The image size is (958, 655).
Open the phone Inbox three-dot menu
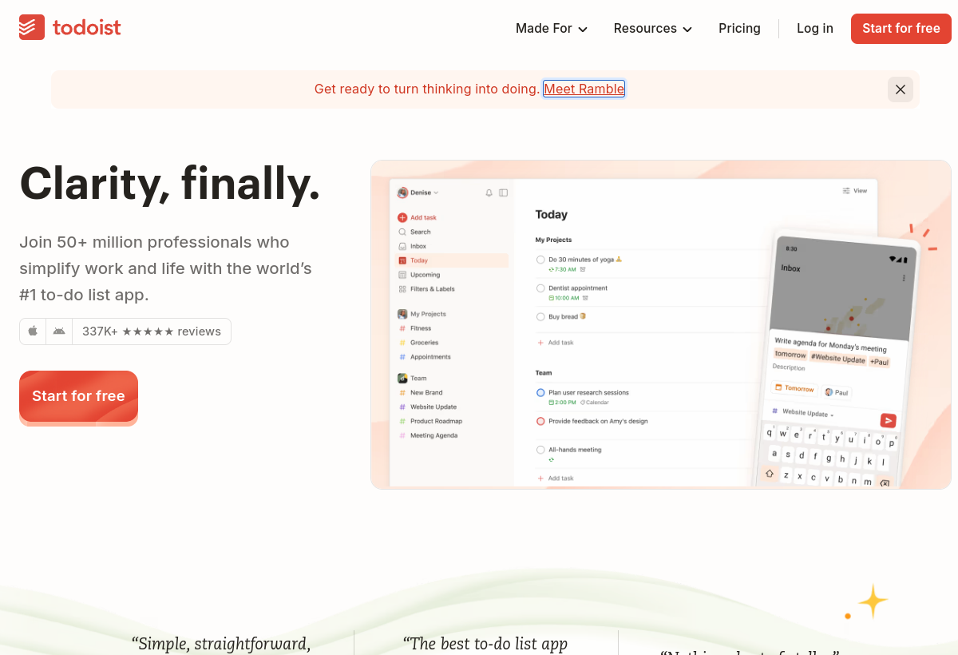point(904,278)
